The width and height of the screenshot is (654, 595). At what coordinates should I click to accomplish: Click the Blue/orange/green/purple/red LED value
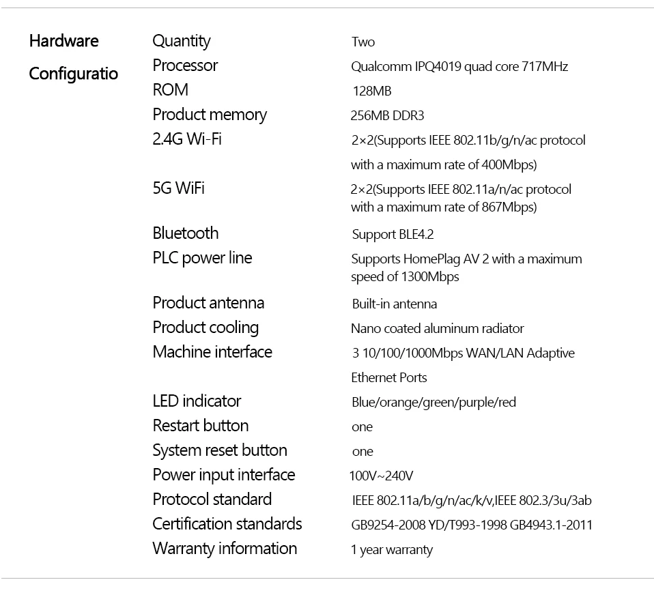433,403
